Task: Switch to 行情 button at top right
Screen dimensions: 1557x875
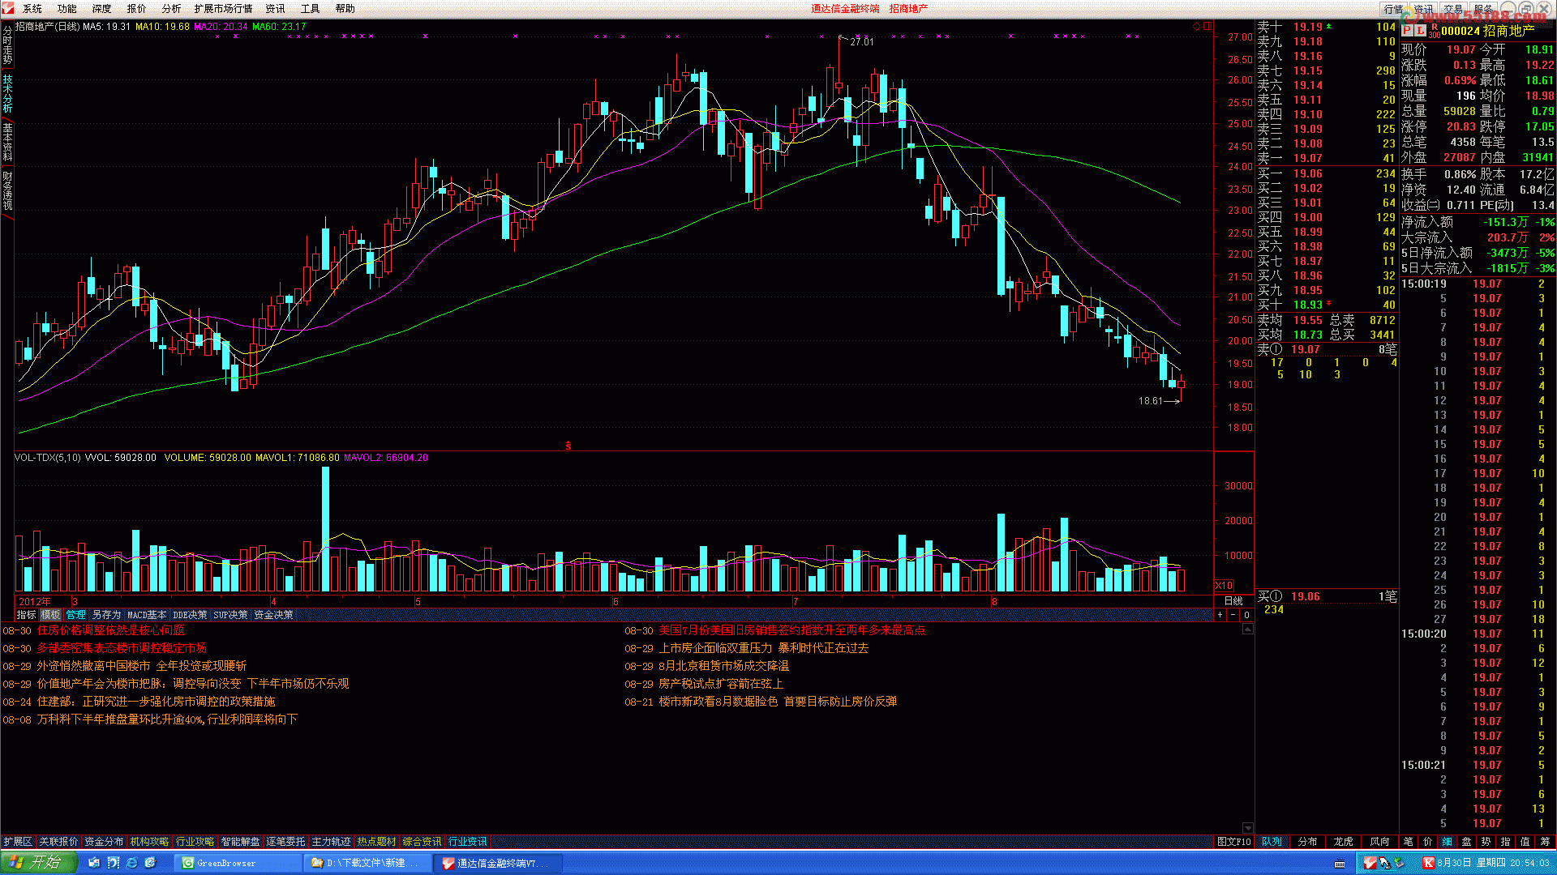Action: tap(1394, 9)
